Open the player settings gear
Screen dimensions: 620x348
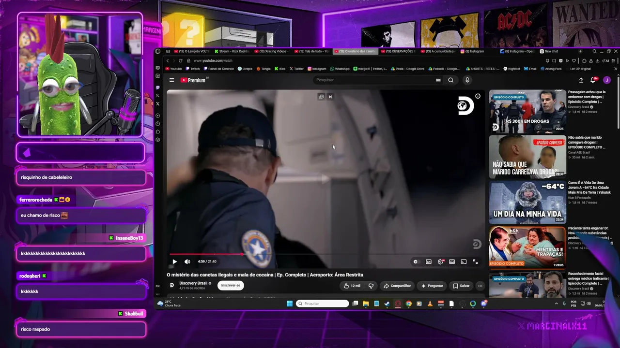point(440,261)
